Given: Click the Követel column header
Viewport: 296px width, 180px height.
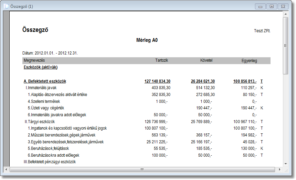Looking at the screenshot, I should point(206,60).
